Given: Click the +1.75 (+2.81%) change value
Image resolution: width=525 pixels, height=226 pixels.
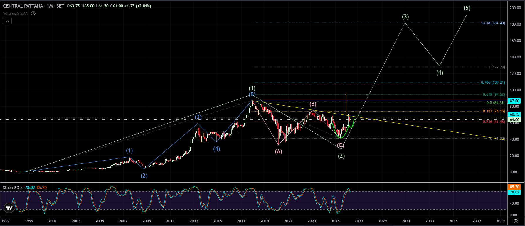Looking at the screenshot, I should pos(138,6).
